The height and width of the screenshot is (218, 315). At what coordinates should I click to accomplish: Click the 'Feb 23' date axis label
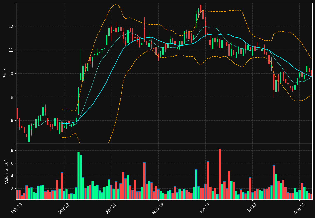click(17, 208)
